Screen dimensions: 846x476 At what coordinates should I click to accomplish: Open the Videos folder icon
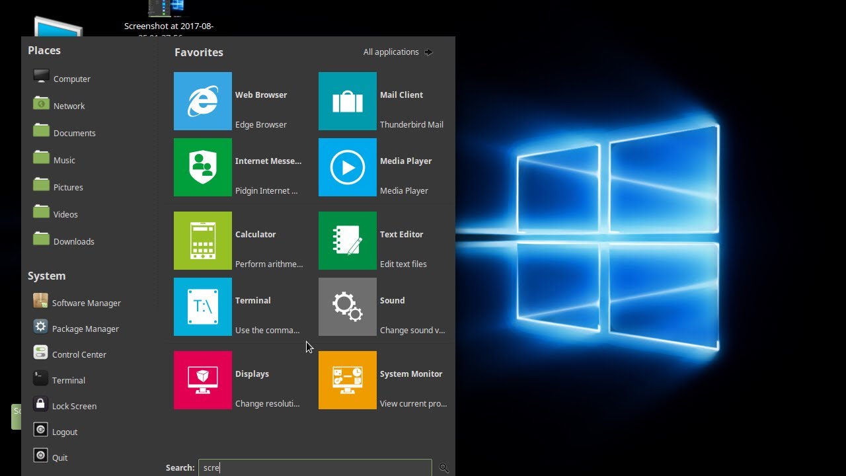(41, 212)
